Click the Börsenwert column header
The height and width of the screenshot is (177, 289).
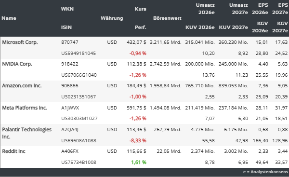pyautogui.click(x=167, y=18)
